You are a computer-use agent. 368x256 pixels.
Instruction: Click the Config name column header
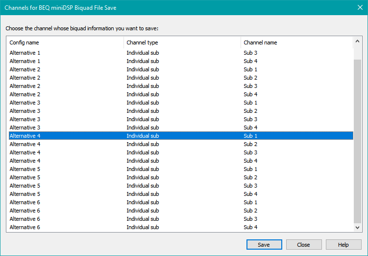click(65, 43)
